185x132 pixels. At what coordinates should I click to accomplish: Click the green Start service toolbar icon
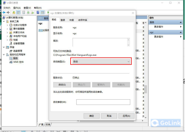(48, 12)
